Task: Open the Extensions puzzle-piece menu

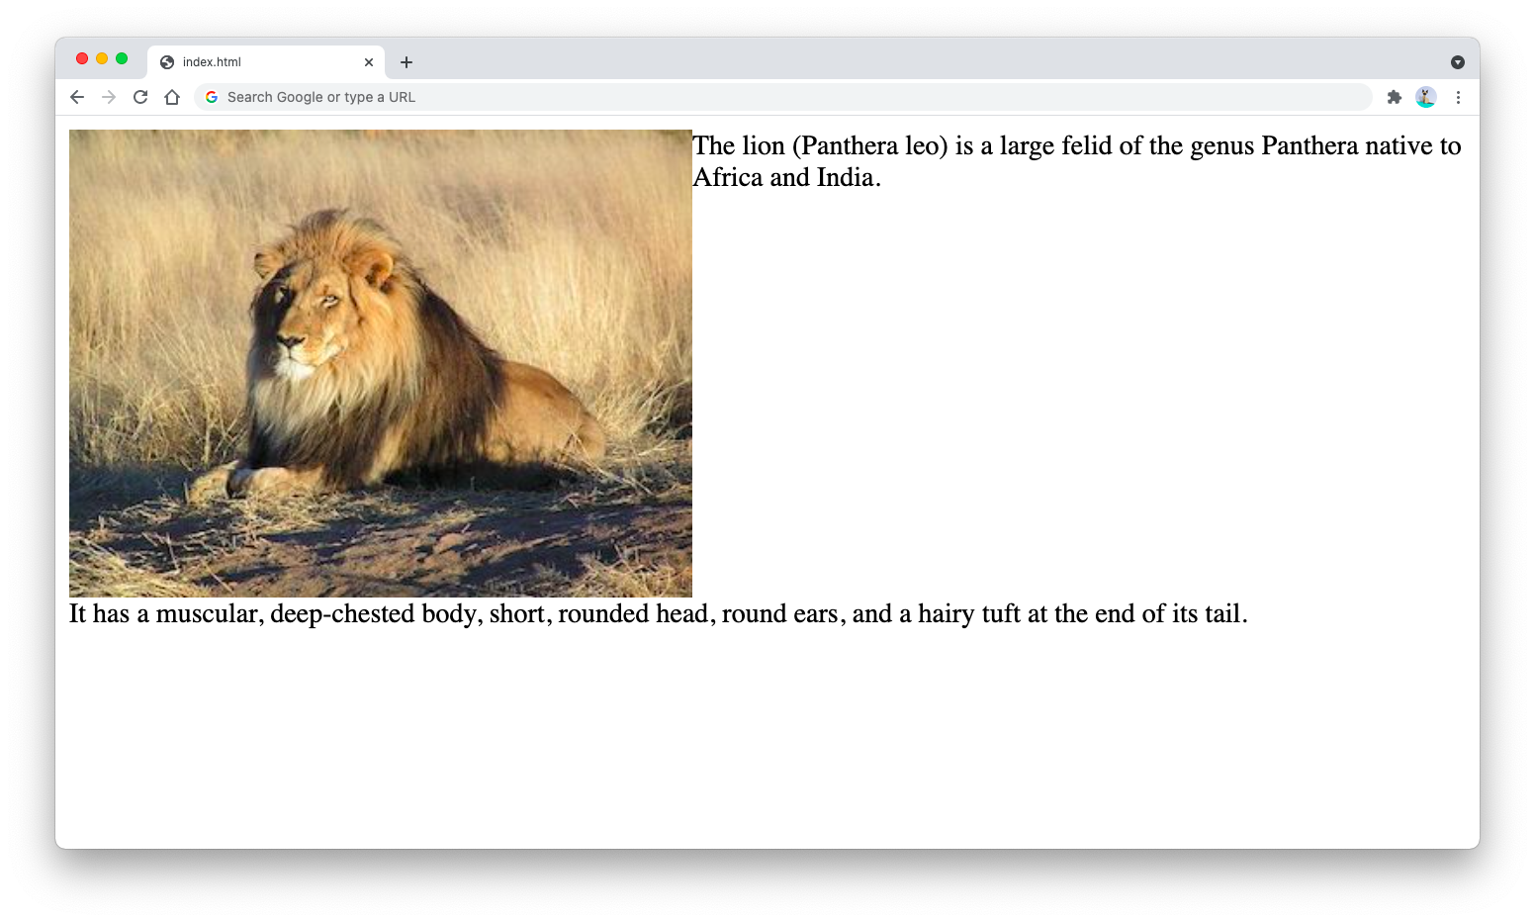Action: pyautogui.click(x=1395, y=97)
